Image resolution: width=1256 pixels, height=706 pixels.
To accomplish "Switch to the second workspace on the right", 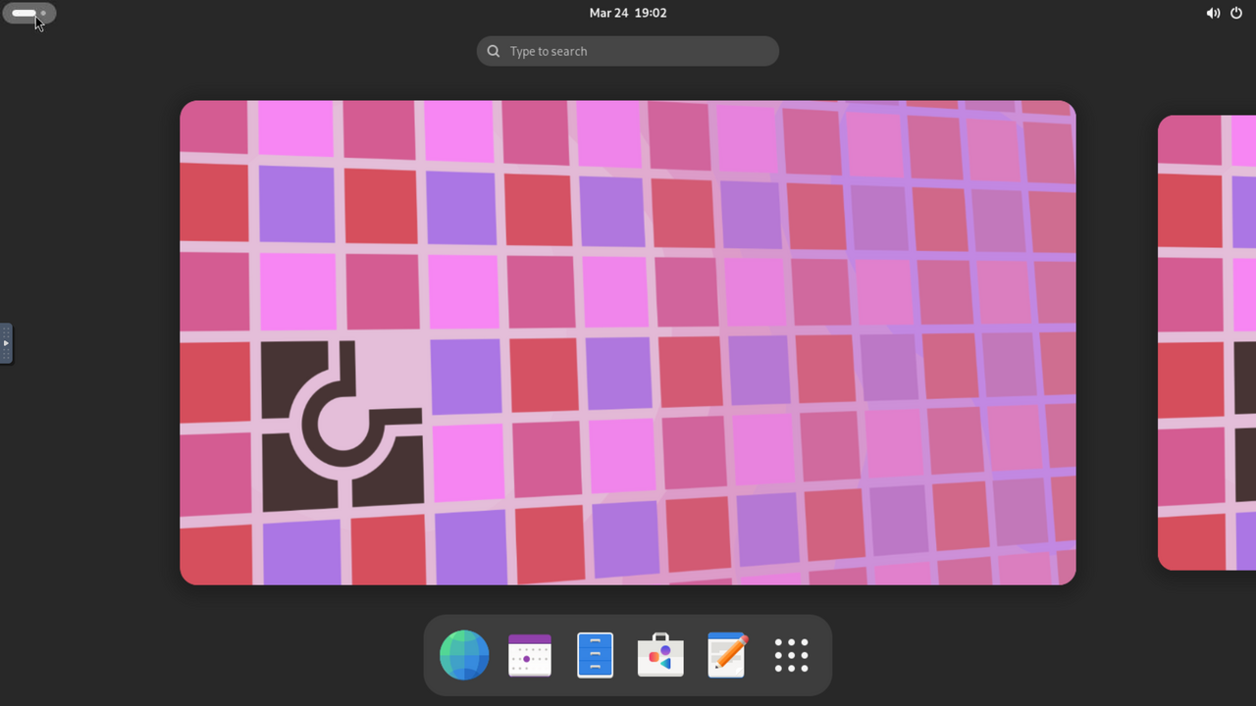I will 1207,342.
